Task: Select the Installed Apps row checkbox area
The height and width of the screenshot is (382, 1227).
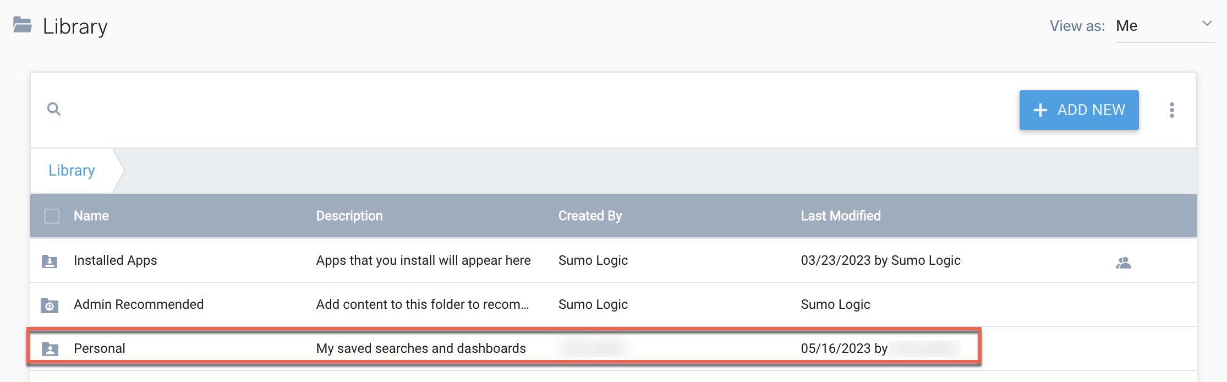Action: (52, 261)
